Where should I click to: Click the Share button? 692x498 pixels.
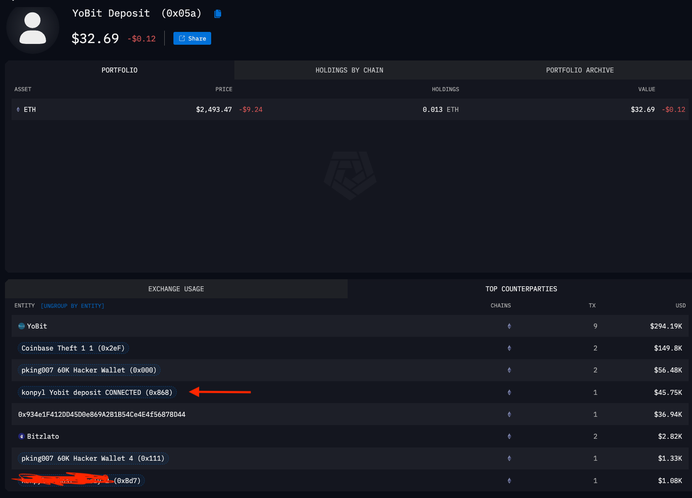192,39
